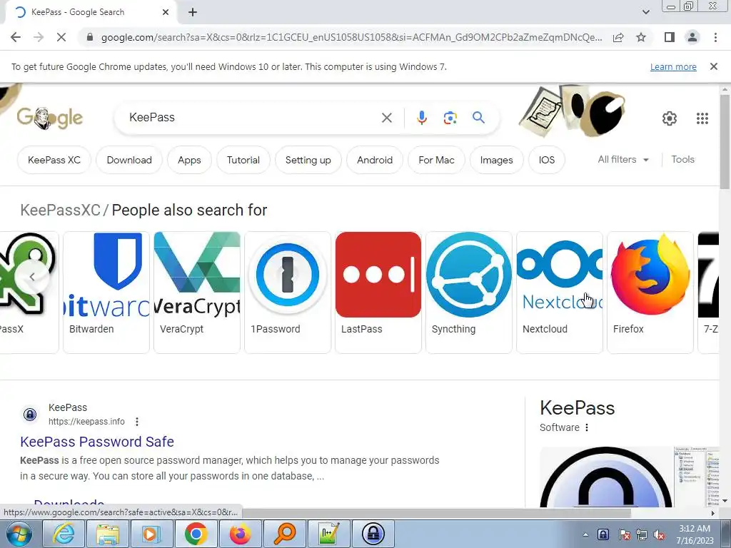
Task: Select the Setting up filter chip
Action: (308, 160)
